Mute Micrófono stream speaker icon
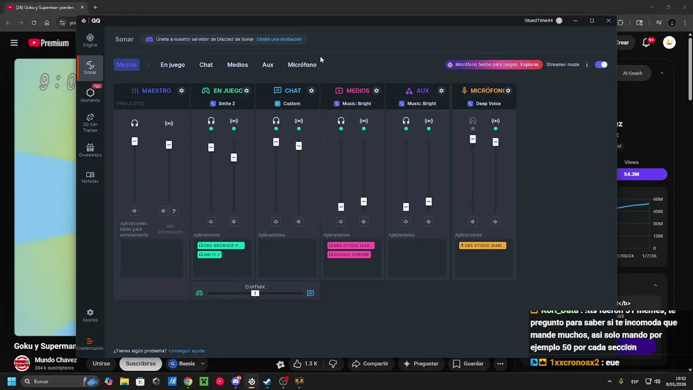Viewport: 693px width, 390px height. [495, 222]
